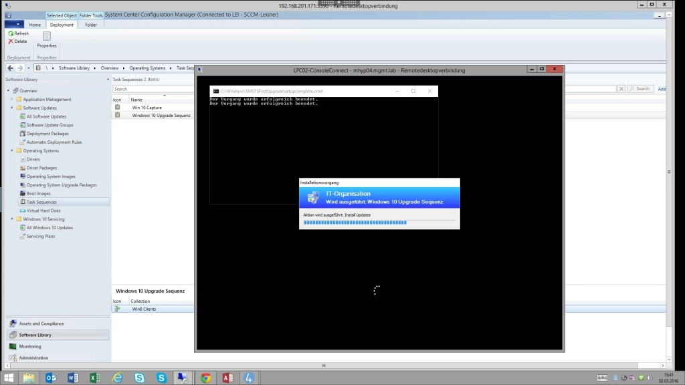Sort the list by Name column header
Screen dimensions: 685x385
pyautogui.click(x=136, y=100)
